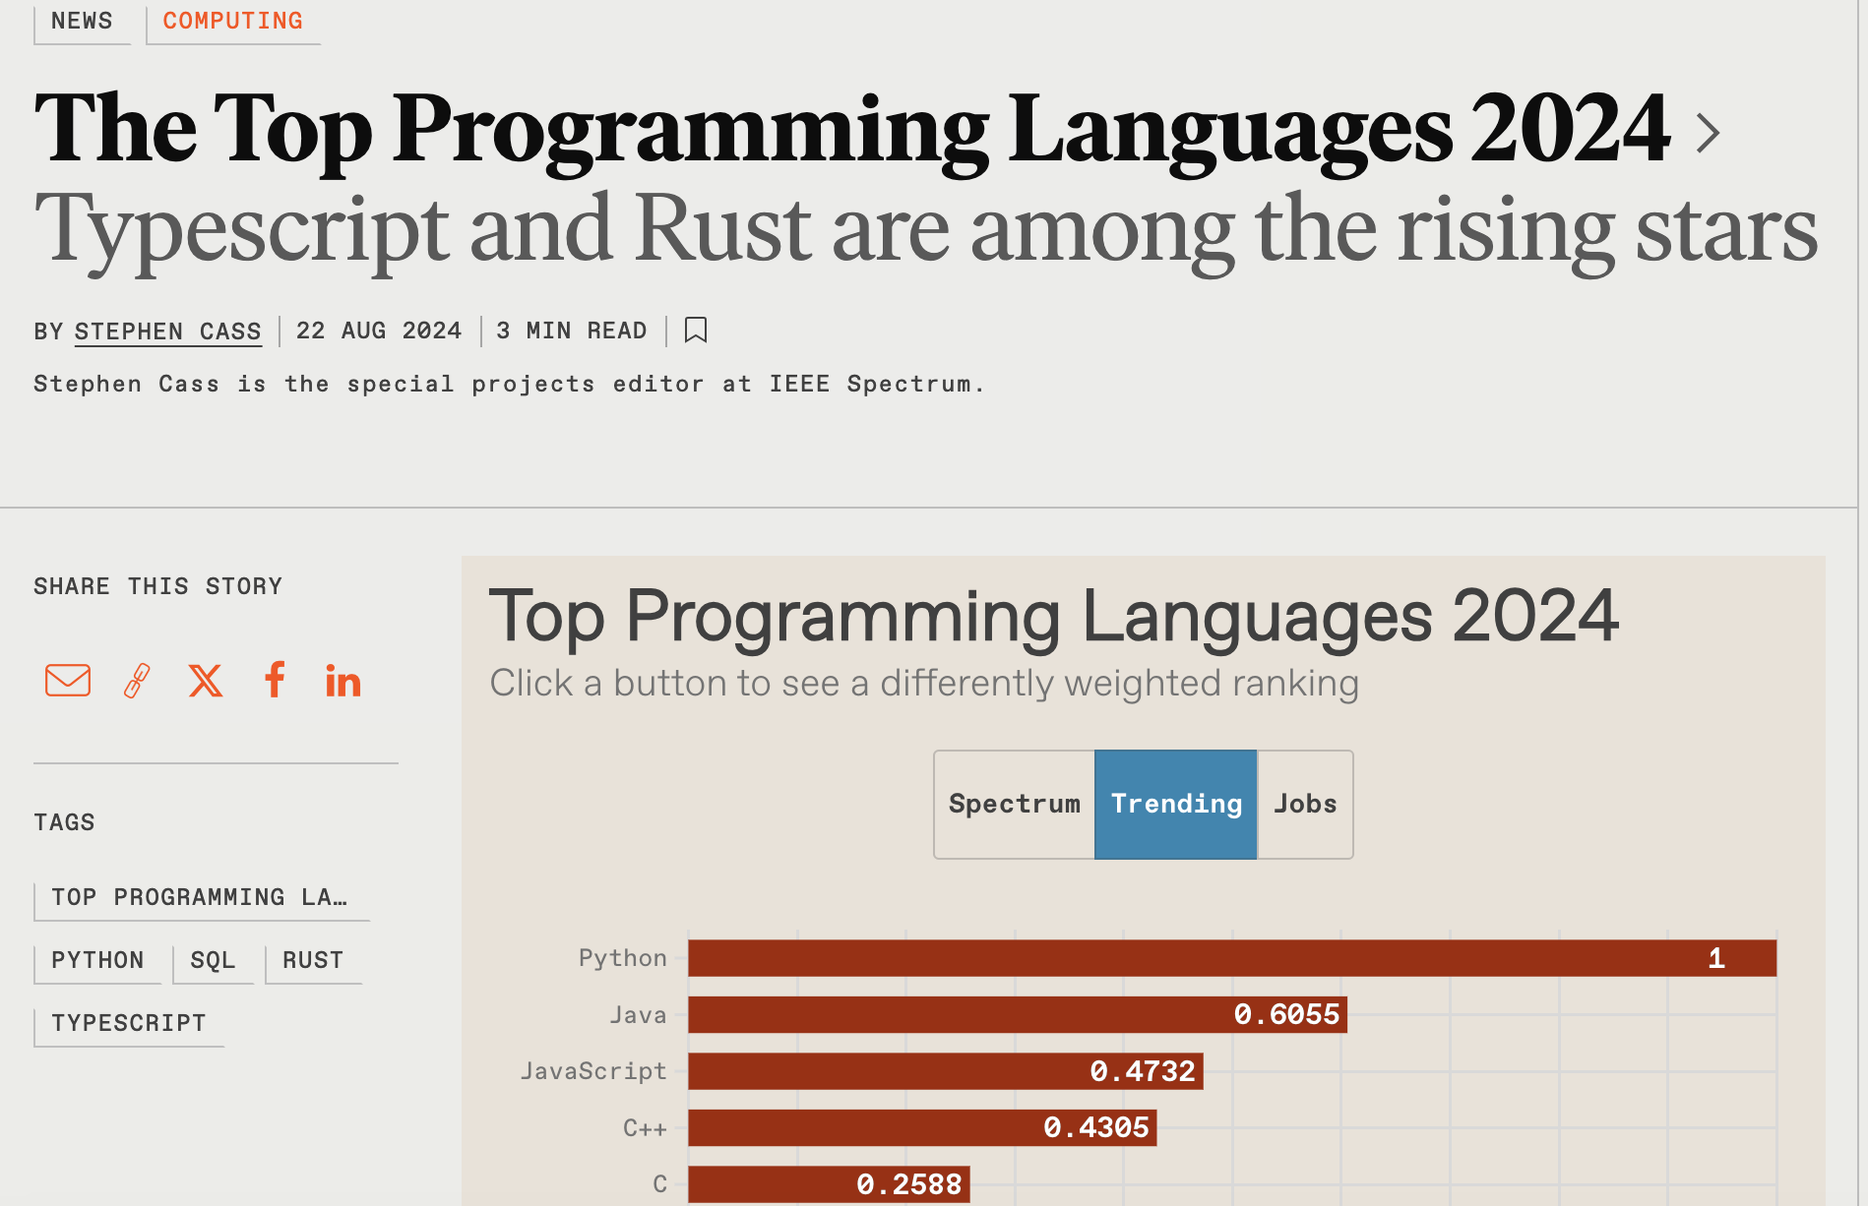1868x1206 pixels.
Task: Bookmark this article with the bookmark icon
Action: (x=696, y=330)
